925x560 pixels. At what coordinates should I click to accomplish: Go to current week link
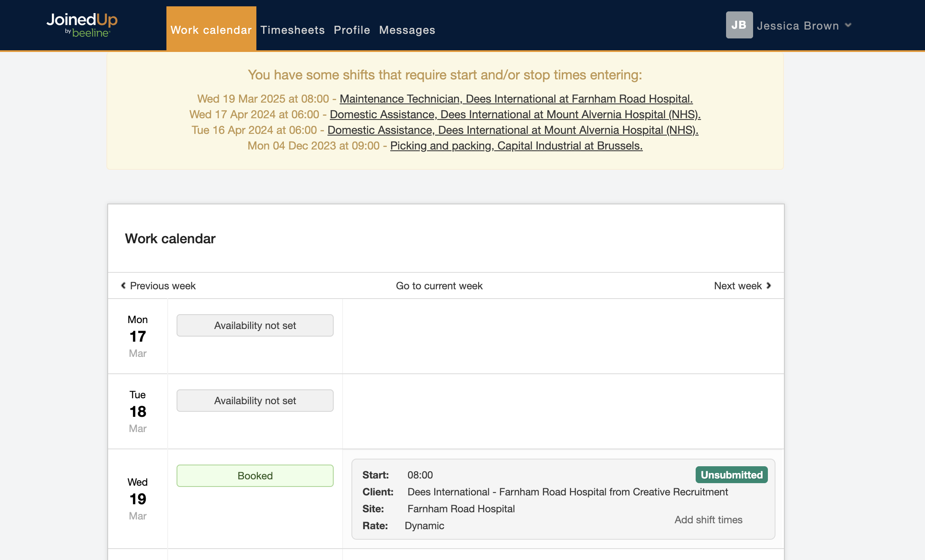tap(439, 286)
